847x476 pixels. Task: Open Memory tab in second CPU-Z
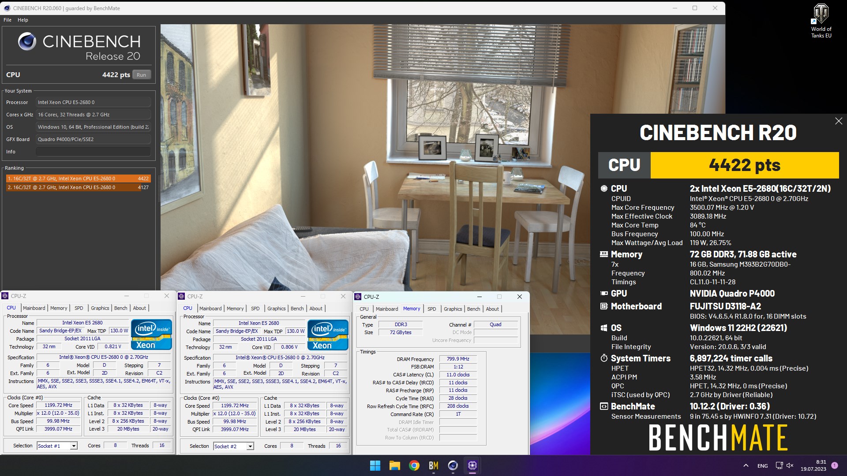pos(235,309)
